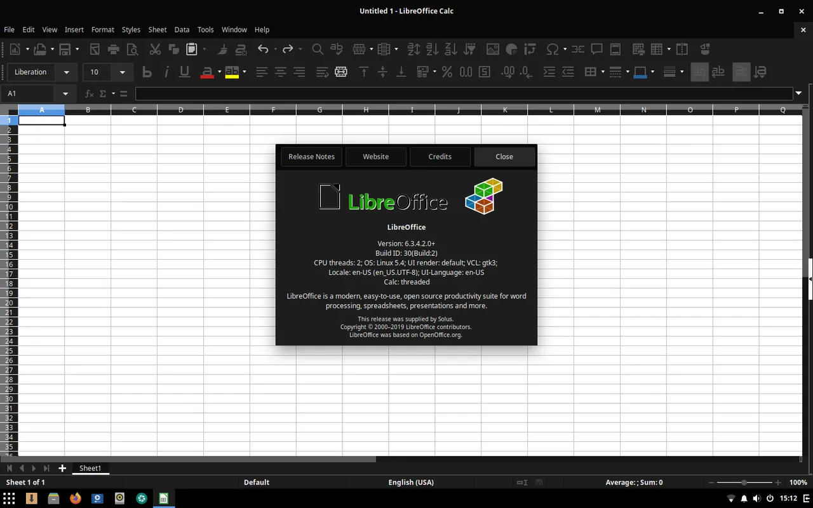
Task: Close the About LibreOffice dialog
Action: 504,156
